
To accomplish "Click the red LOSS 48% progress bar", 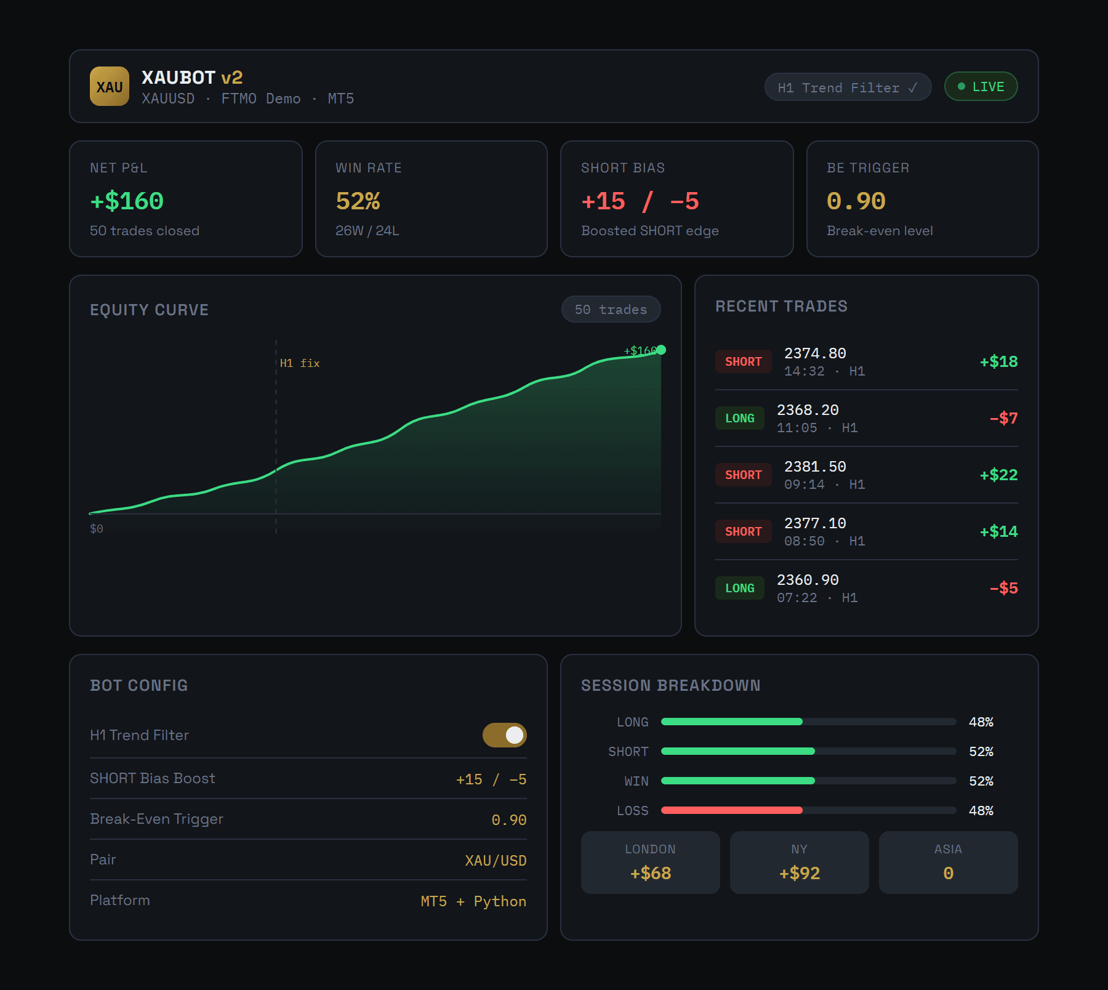I will tap(809, 810).
